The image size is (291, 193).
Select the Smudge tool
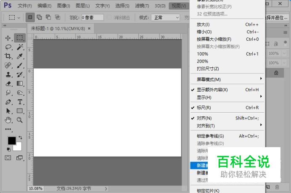[8, 93]
